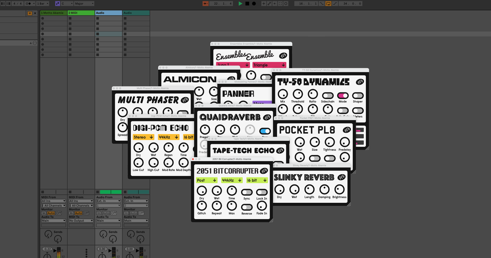
Task: Open the Stereo dropdown in Digi-PCM Echo
Action: pos(143,137)
